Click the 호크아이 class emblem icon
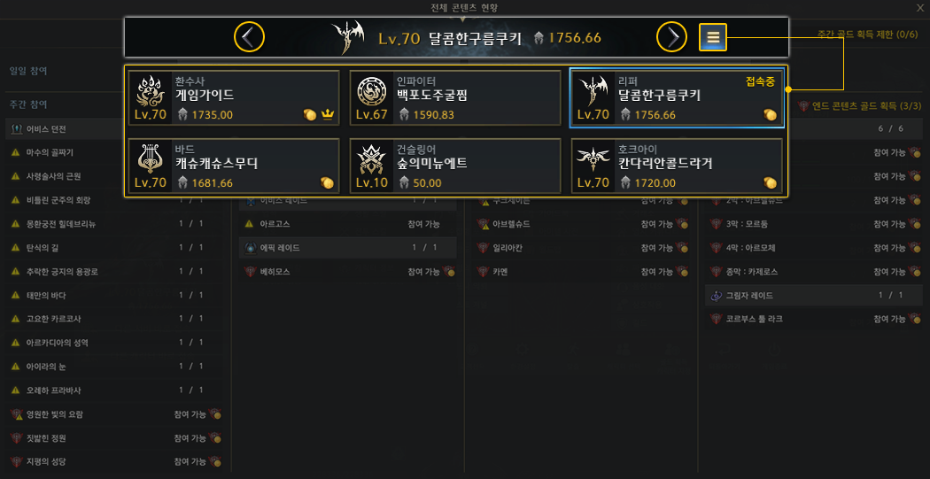Image resolution: width=930 pixels, height=479 pixels. coord(593,158)
